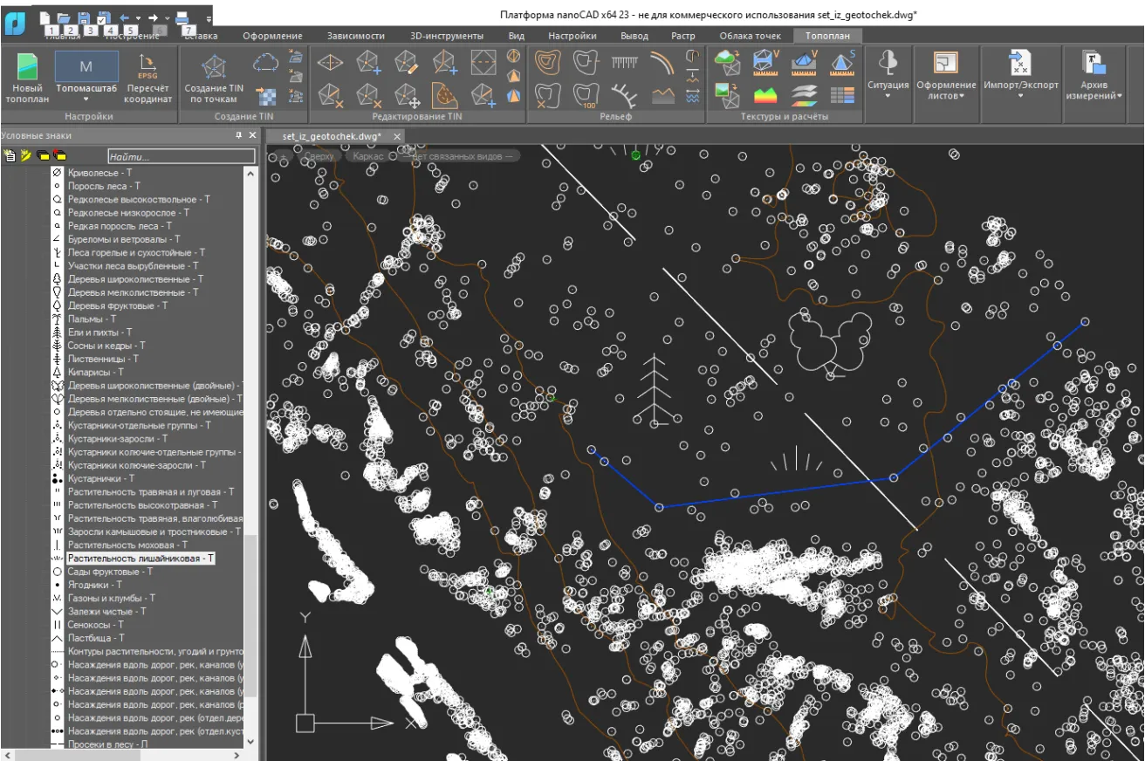Viewport: 1145px width, 761px height.
Task: Expand the Архив измерений dropdown
Action: (1094, 96)
